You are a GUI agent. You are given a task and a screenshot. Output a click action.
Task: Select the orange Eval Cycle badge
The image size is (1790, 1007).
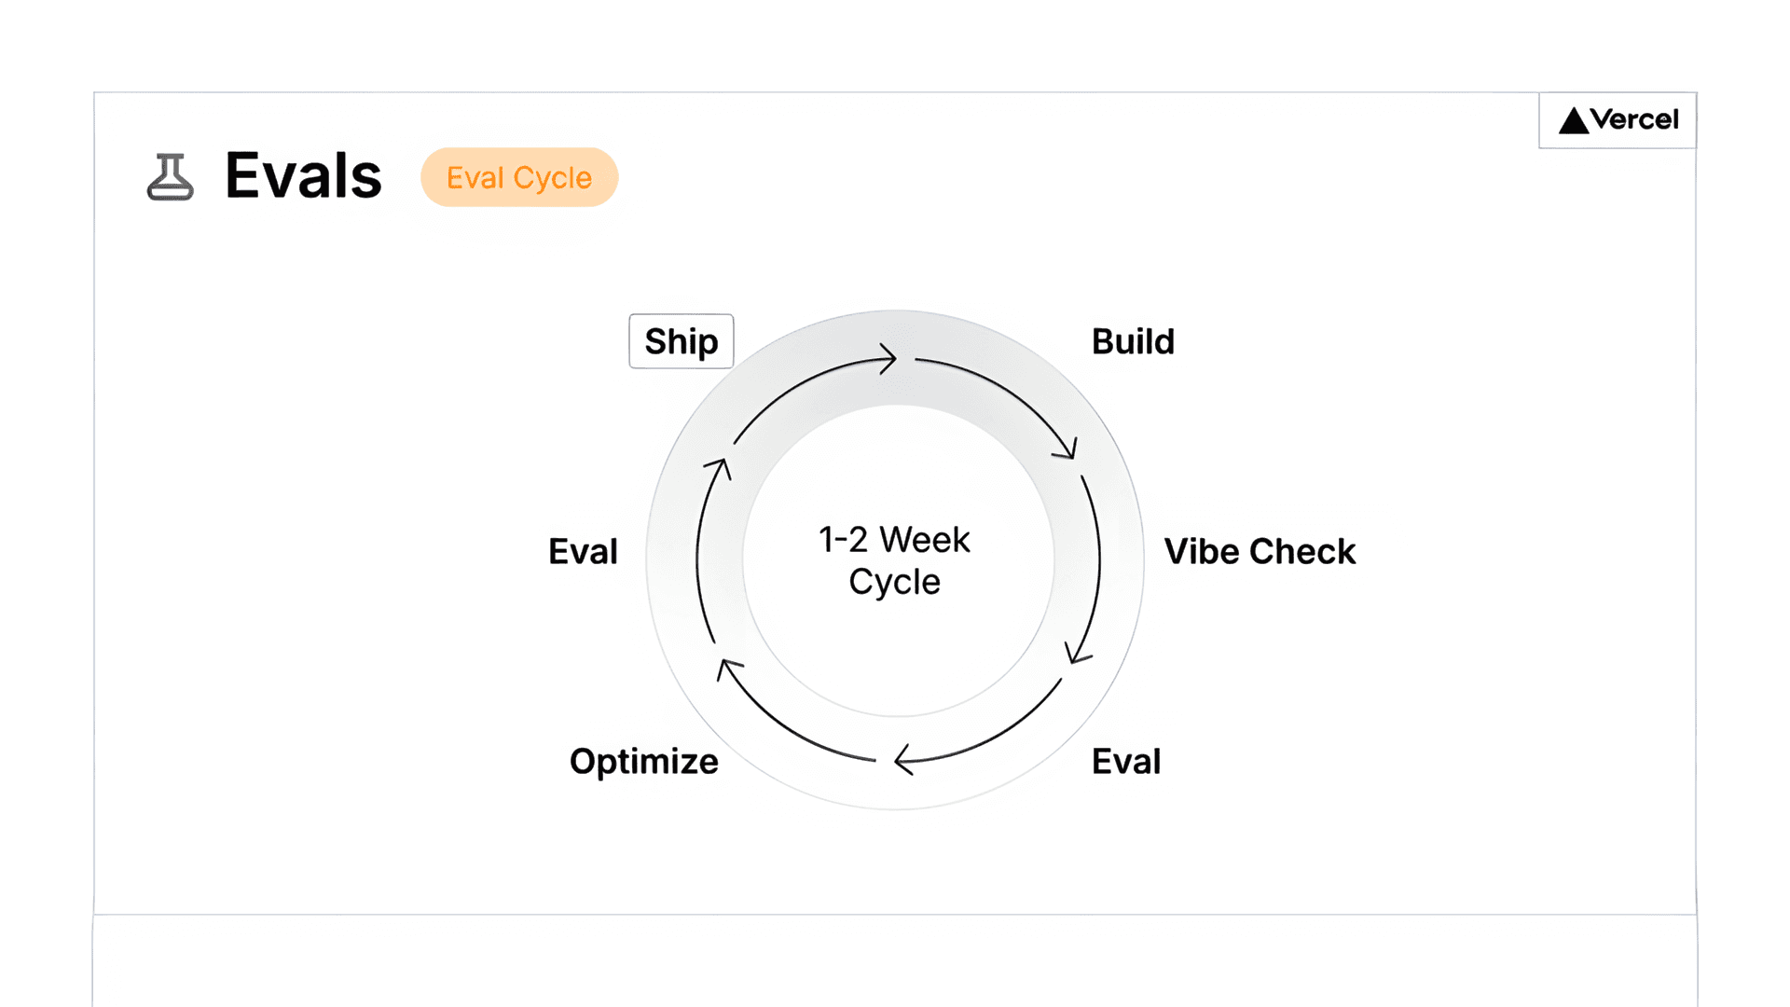click(x=519, y=177)
